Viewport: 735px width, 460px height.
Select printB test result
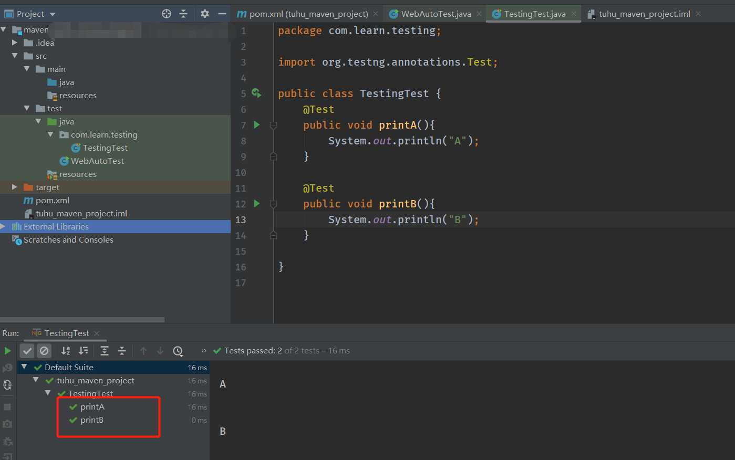pos(92,420)
